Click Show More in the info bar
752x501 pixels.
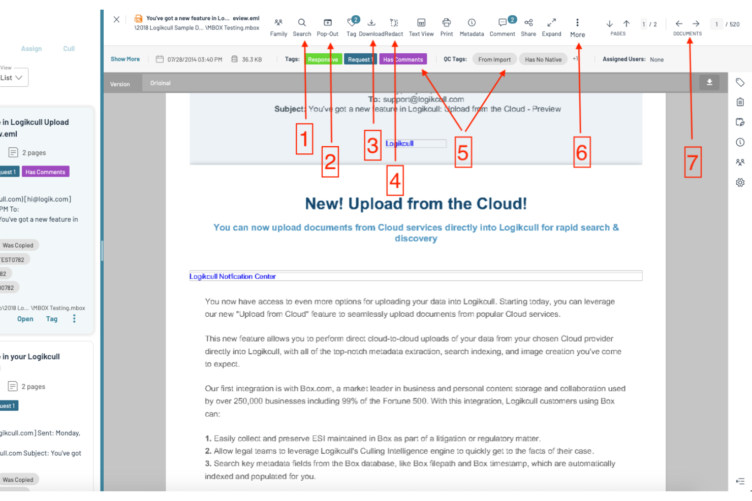tap(125, 59)
